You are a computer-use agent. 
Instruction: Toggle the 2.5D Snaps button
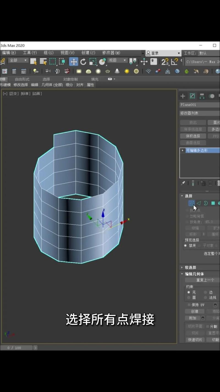(x=165, y=61)
